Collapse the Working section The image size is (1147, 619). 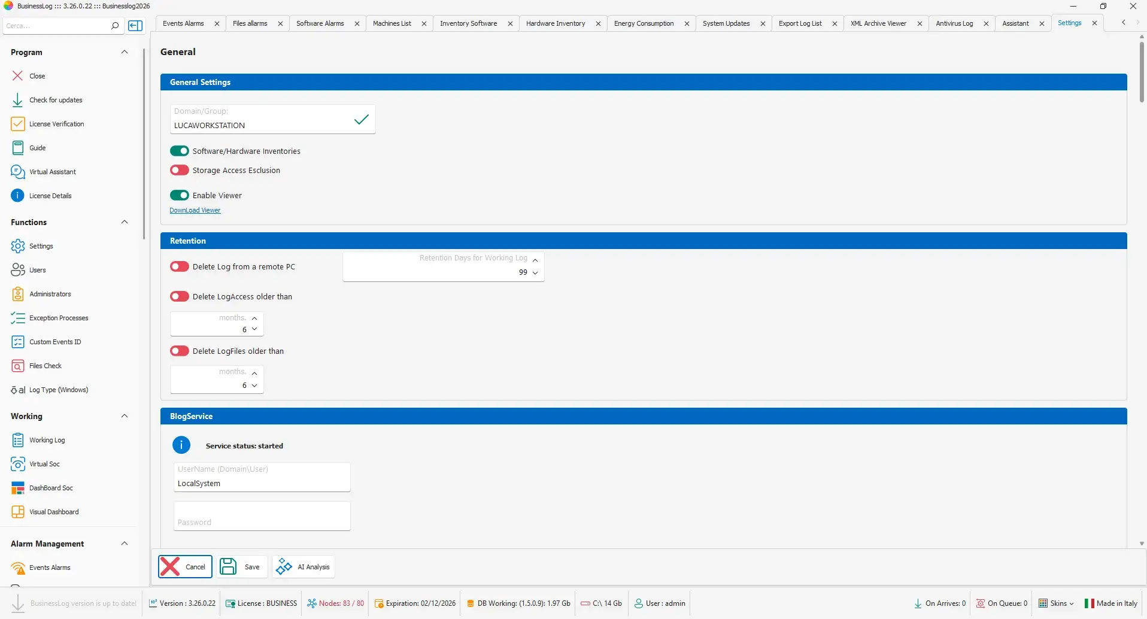(x=125, y=416)
